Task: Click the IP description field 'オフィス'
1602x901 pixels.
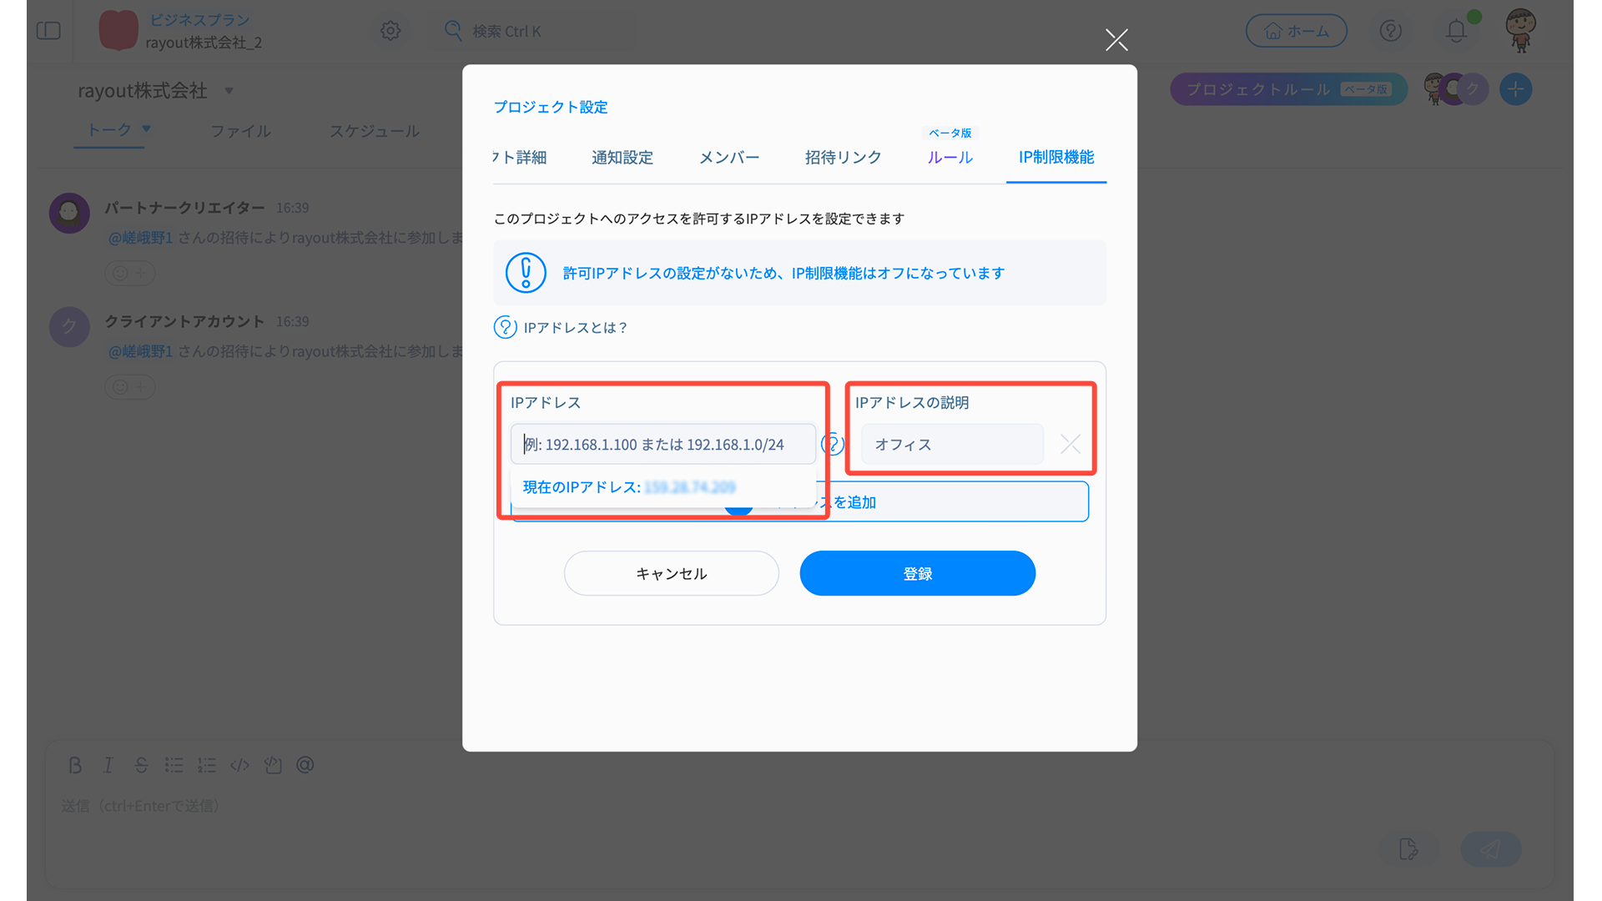Action: pos(951,444)
